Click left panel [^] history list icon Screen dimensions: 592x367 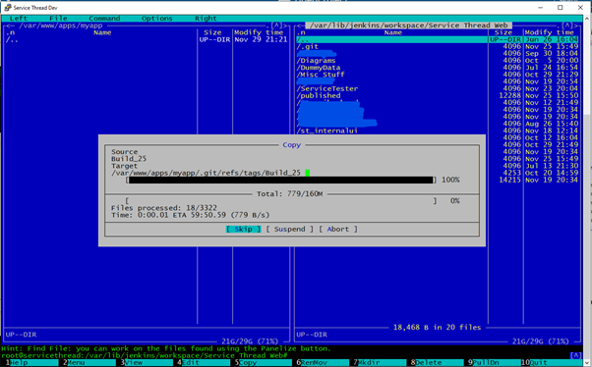pyautogui.click(x=276, y=26)
